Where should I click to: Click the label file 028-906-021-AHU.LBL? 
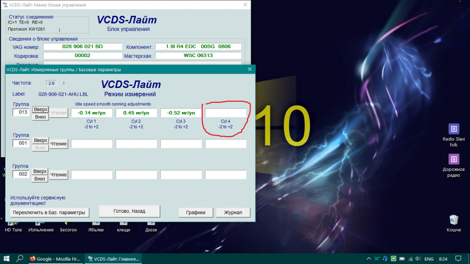(x=63, y=94)
